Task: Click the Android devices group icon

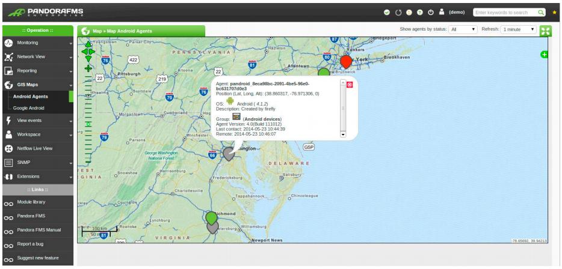Action: coord(236,116)
